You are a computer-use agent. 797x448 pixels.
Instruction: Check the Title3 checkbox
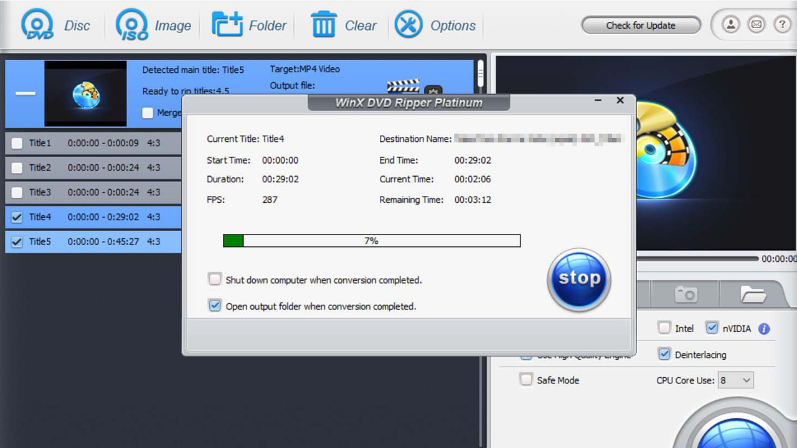point(17,192)
